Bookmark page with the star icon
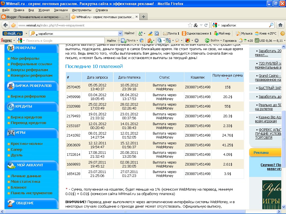This screenshot has height=214, width=286. pos(190,25)
